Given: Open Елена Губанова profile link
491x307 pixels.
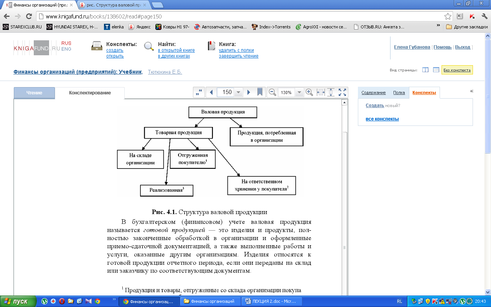Looking at the screenshot, I should [412, 47].
